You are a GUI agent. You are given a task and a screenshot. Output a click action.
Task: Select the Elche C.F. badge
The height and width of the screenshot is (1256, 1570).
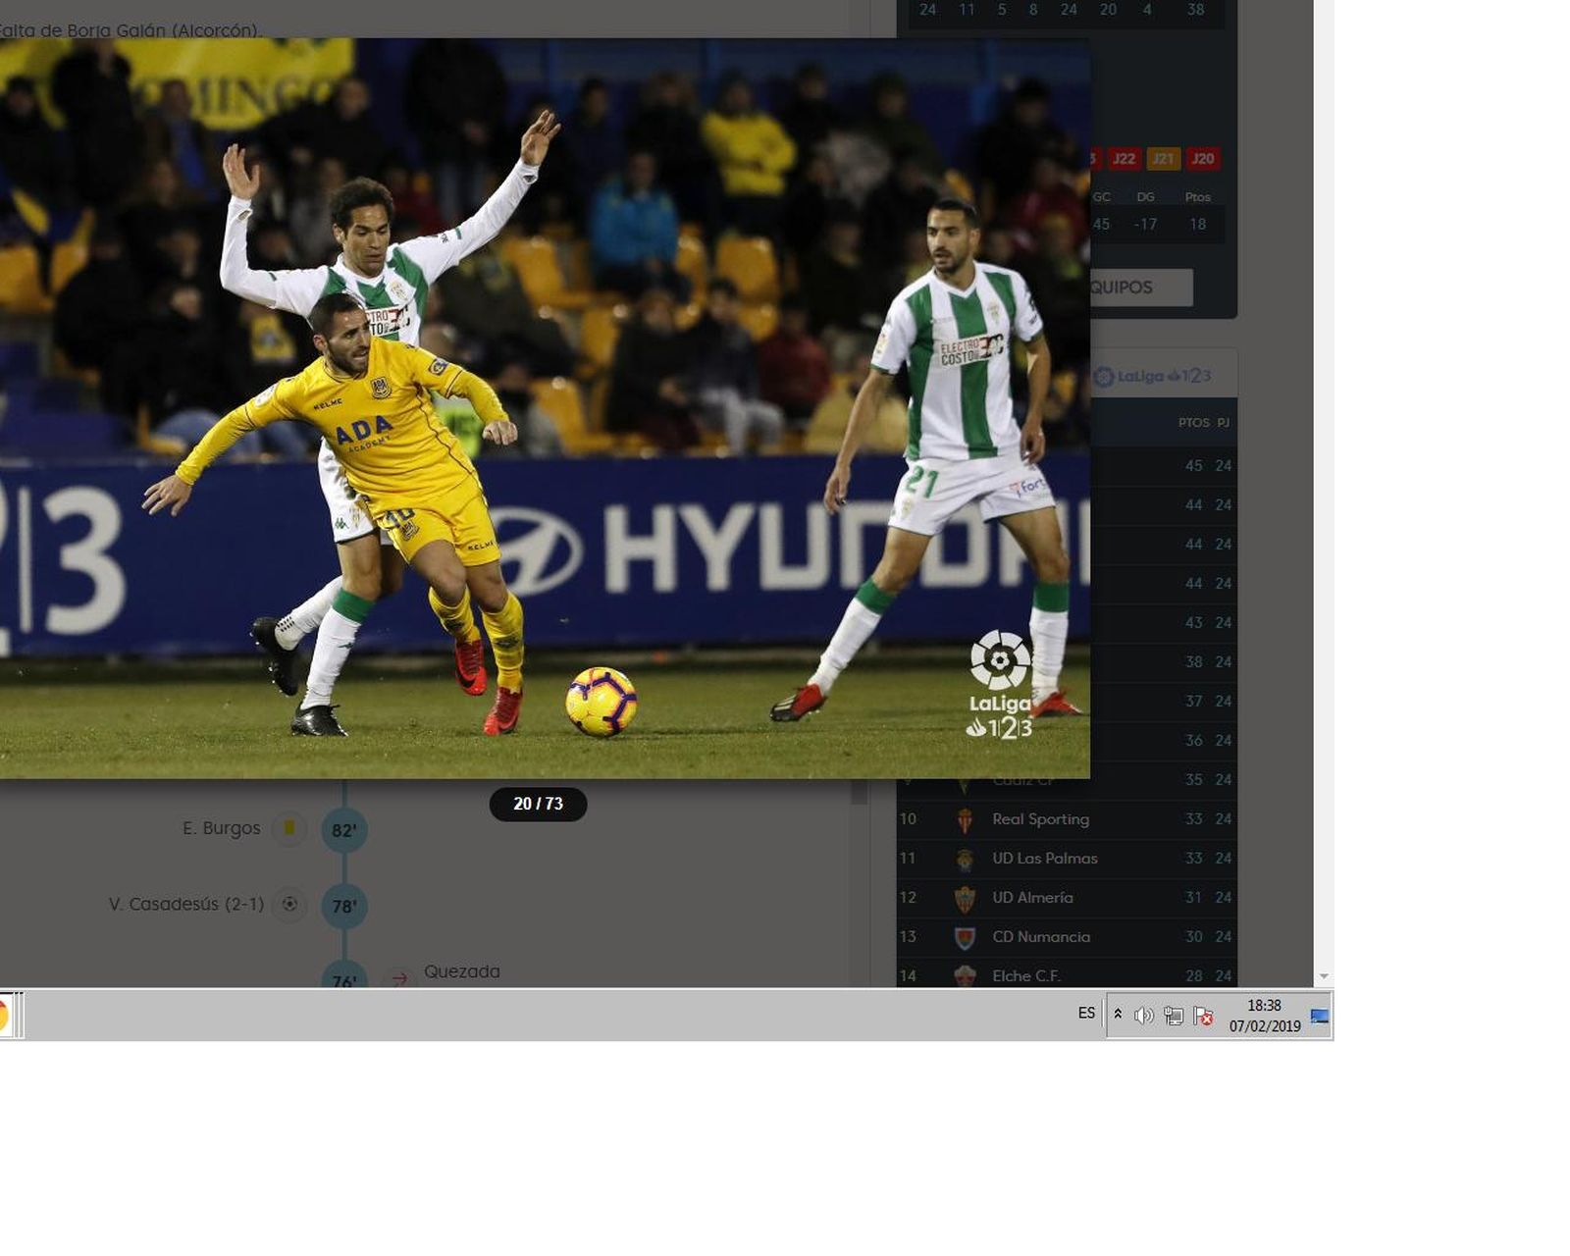967,976
